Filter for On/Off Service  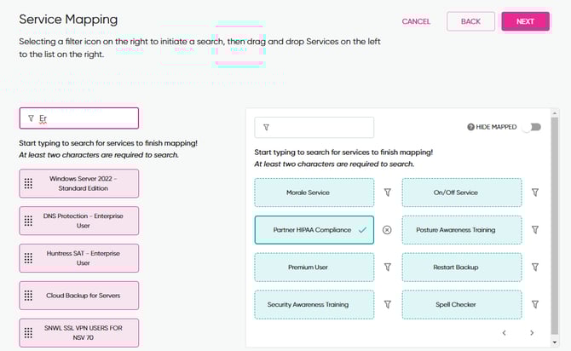pos(535,193)
